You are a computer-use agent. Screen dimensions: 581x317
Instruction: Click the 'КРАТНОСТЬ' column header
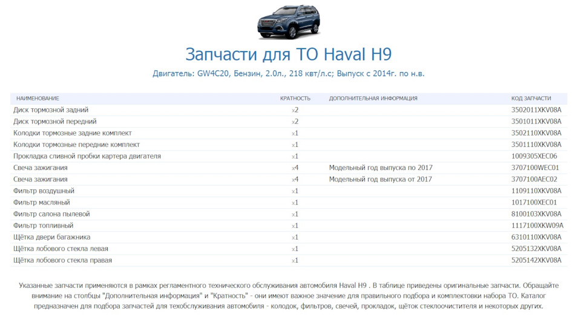pyautogui.click(x=295, y=99)
